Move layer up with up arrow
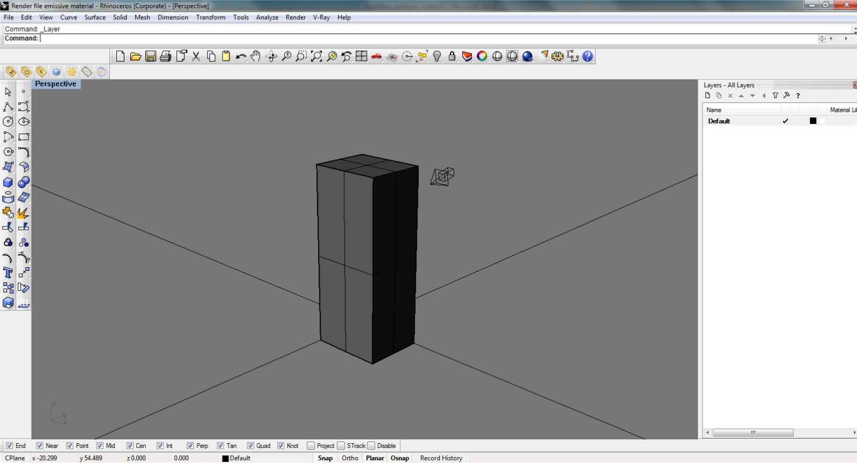This screenshot has width=857, height=463. pyautogui.click(x=741, y=95)
